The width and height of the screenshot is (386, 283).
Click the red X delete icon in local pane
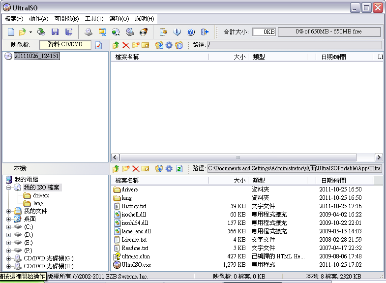tap(136, 169)
